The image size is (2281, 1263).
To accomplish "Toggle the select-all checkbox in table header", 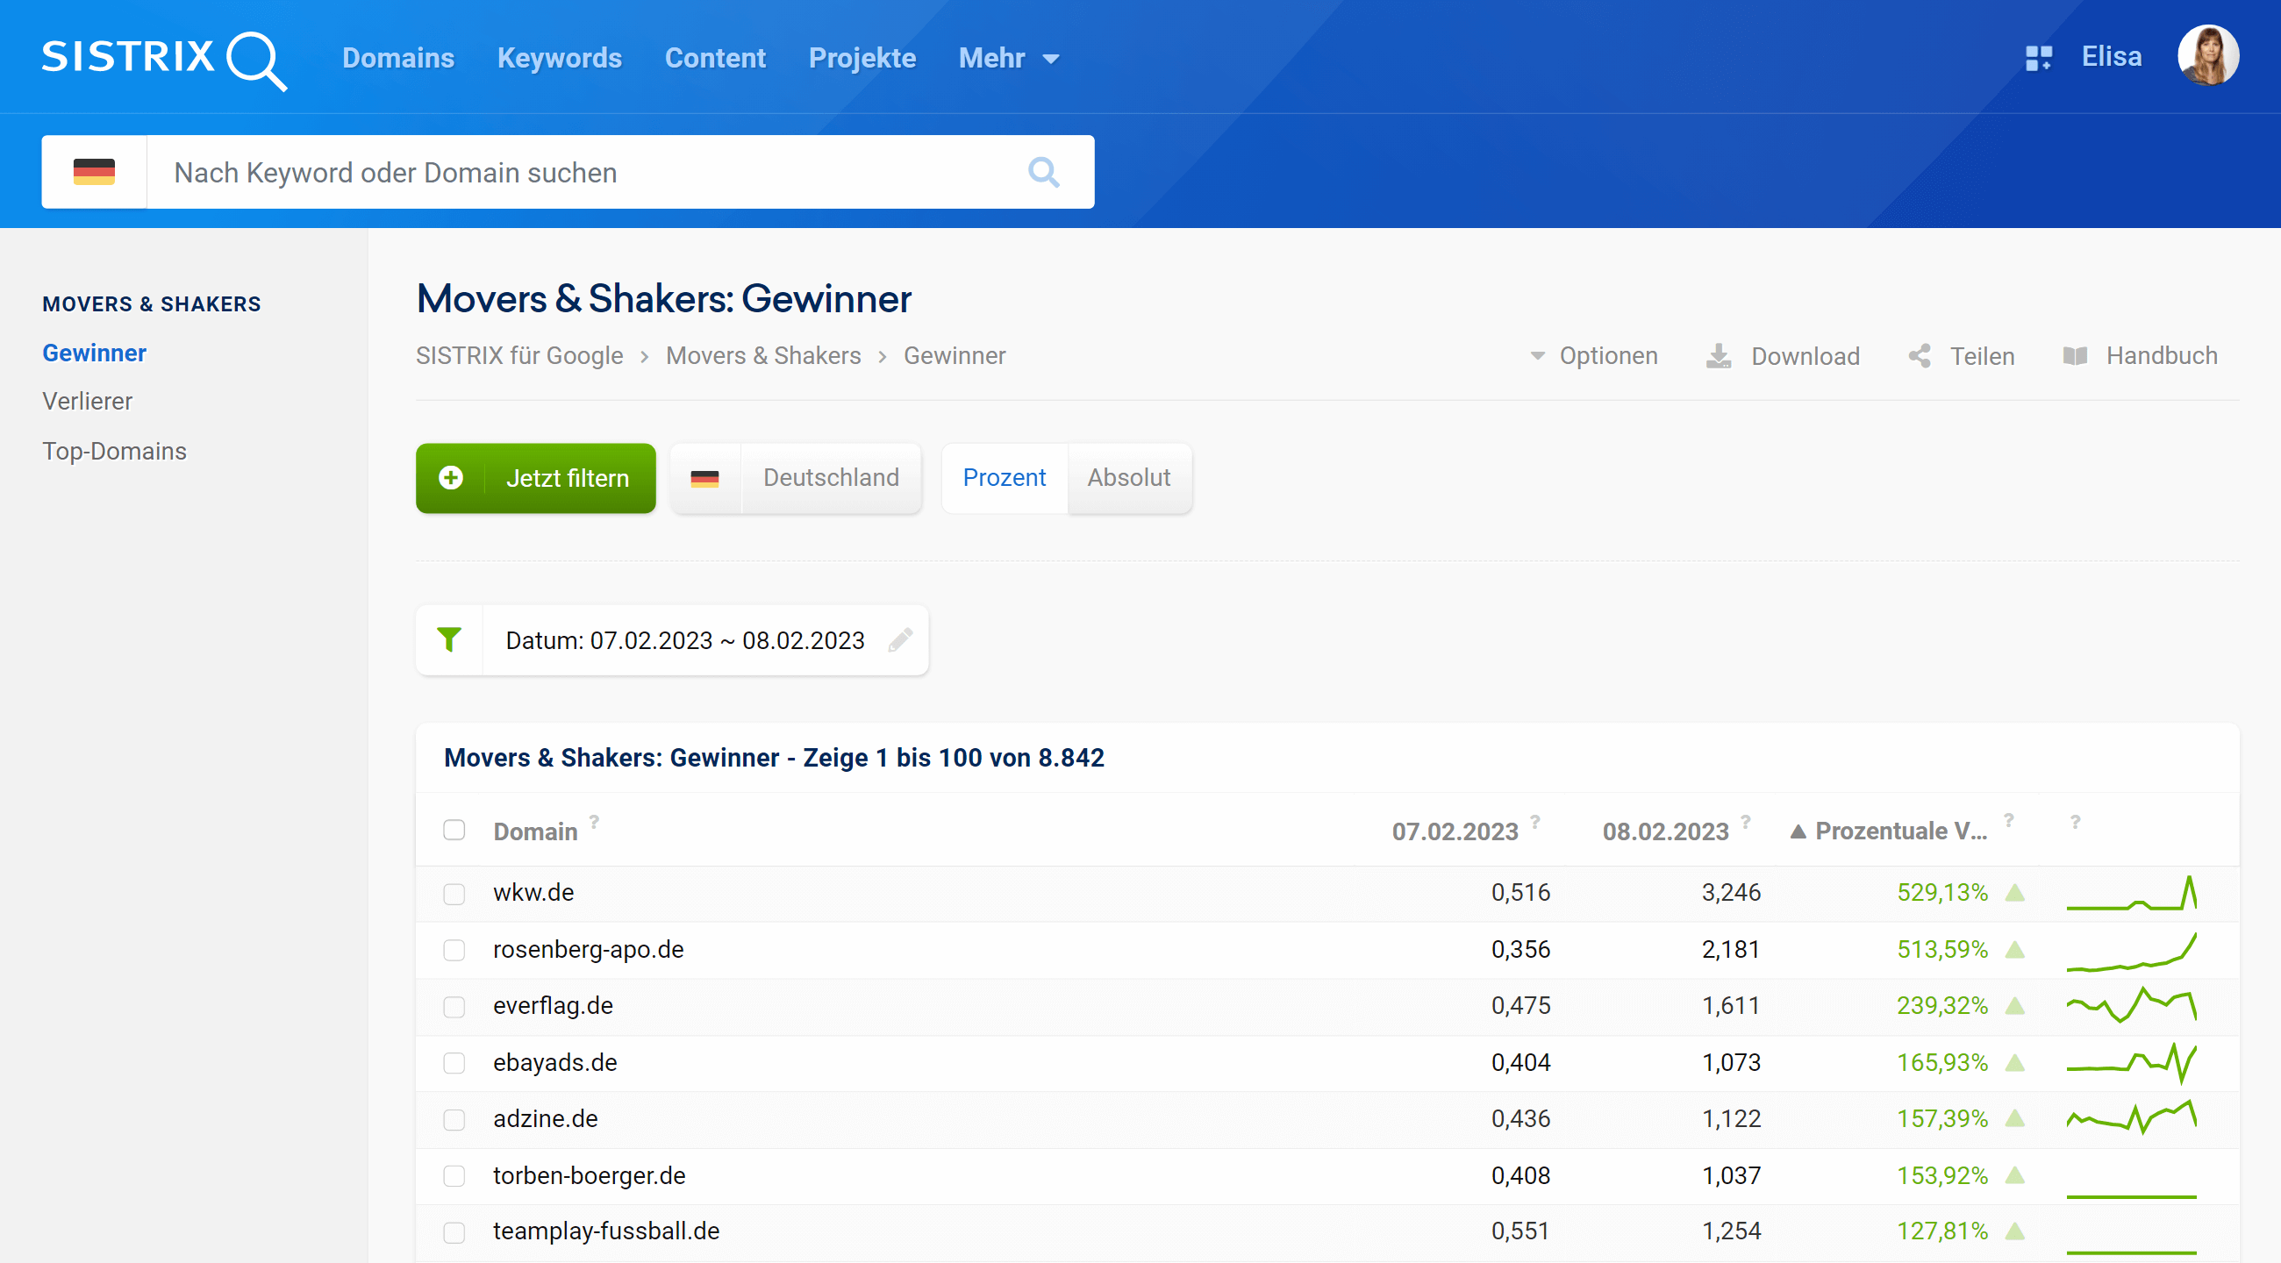I will 454,830.
